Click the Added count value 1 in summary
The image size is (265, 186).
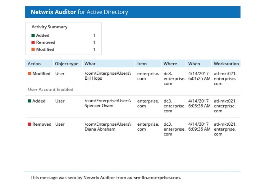tap(94, 35)
